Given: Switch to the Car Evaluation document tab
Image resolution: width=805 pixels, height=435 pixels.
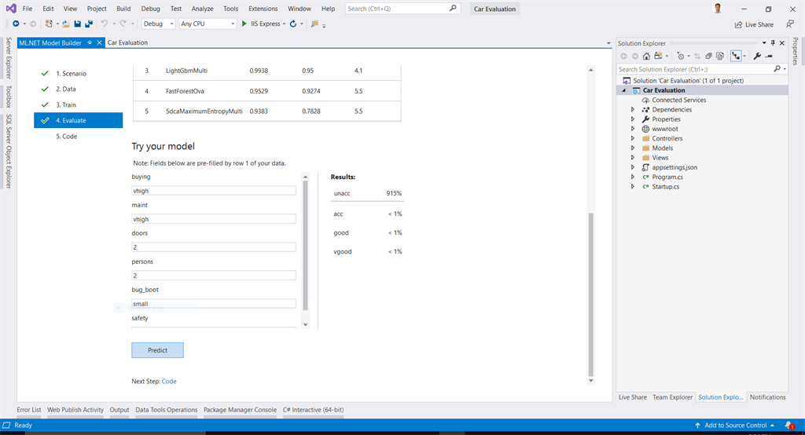Looking at the screenshot, I should (127, 42).
